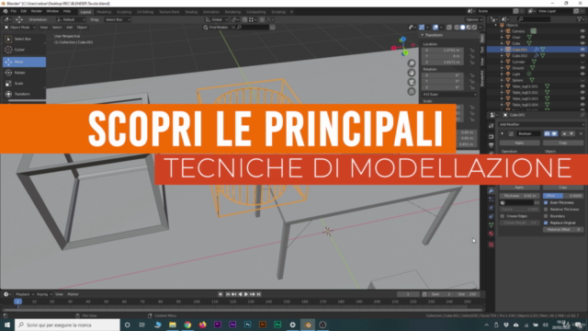
Task: Adjust the Offset slider
Action: tap(563, 196)
